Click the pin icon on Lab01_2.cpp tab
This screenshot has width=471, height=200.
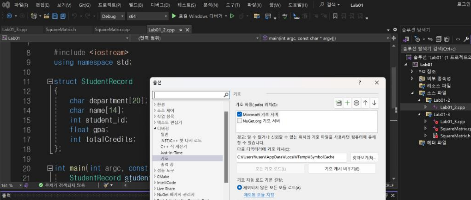(180, 30)
